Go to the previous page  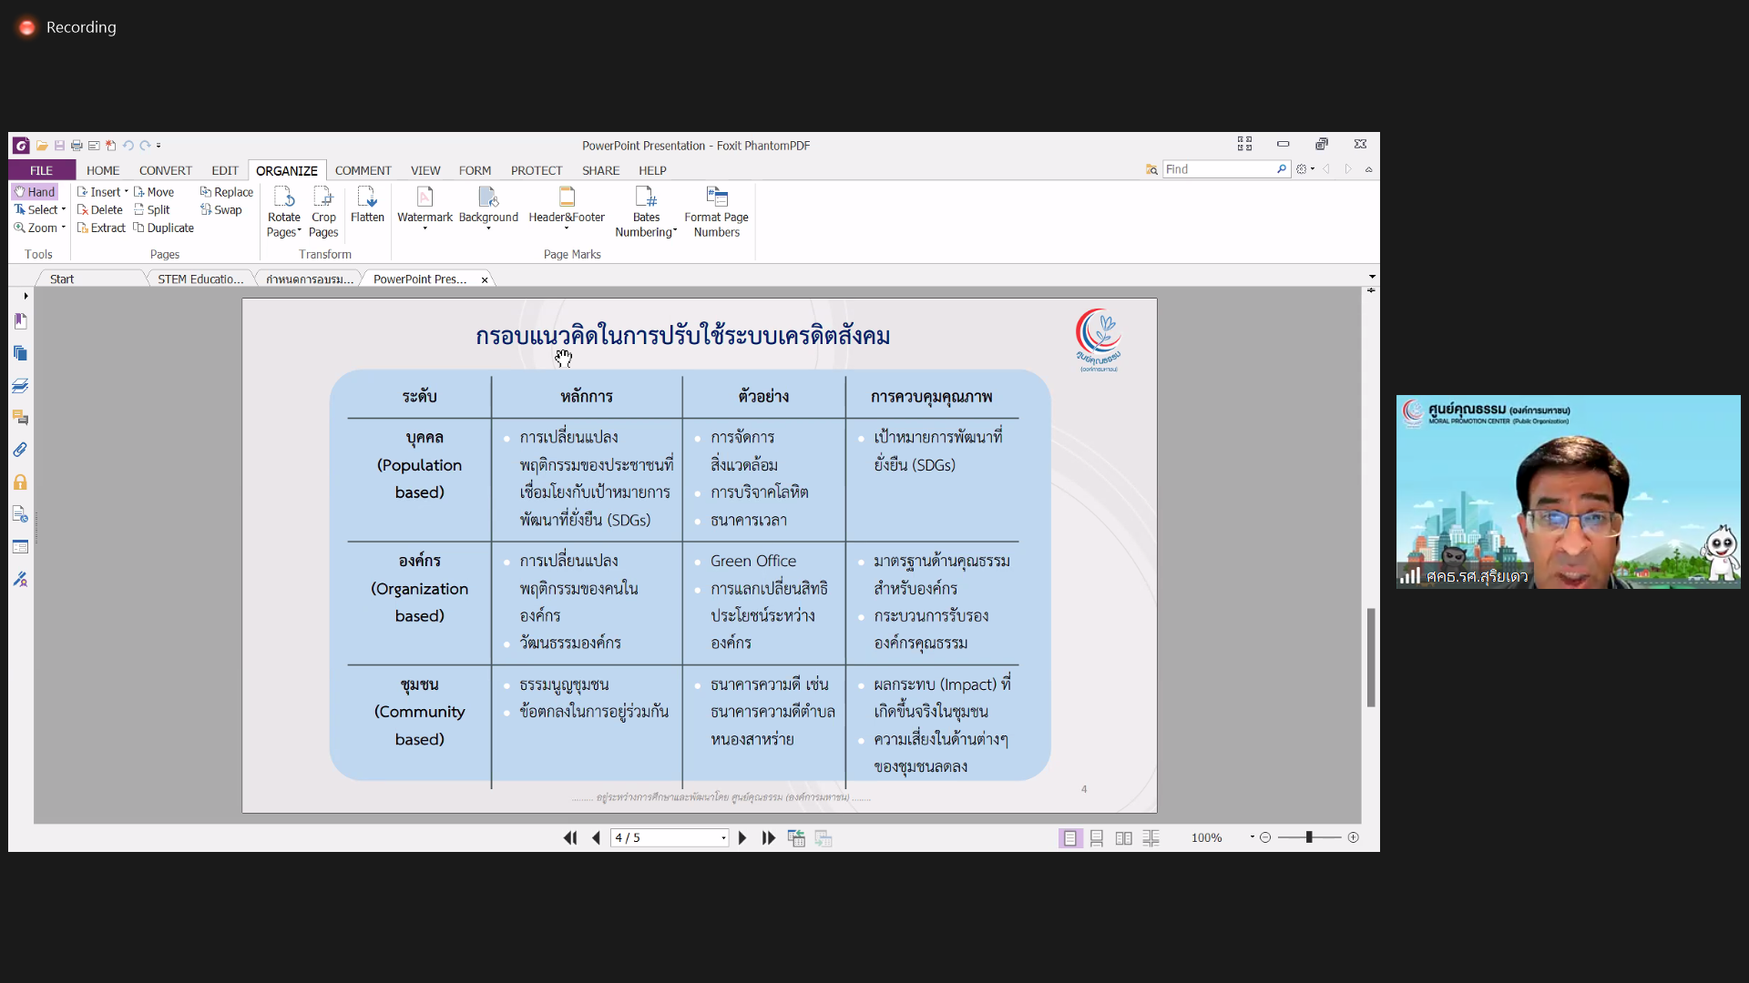(596, 838)
